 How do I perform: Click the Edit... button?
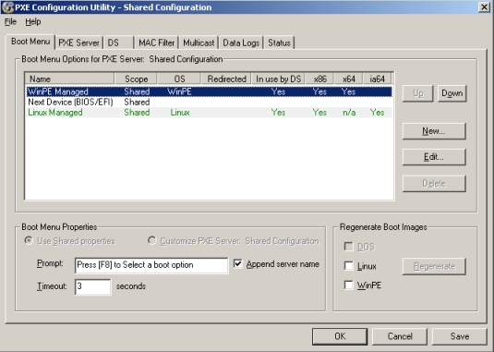click(x=434, y=157)
